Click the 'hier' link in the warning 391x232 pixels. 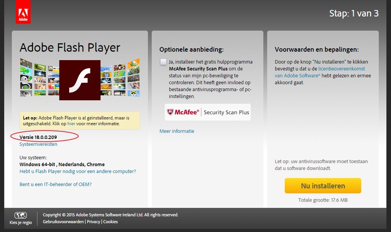pos(71,124)
